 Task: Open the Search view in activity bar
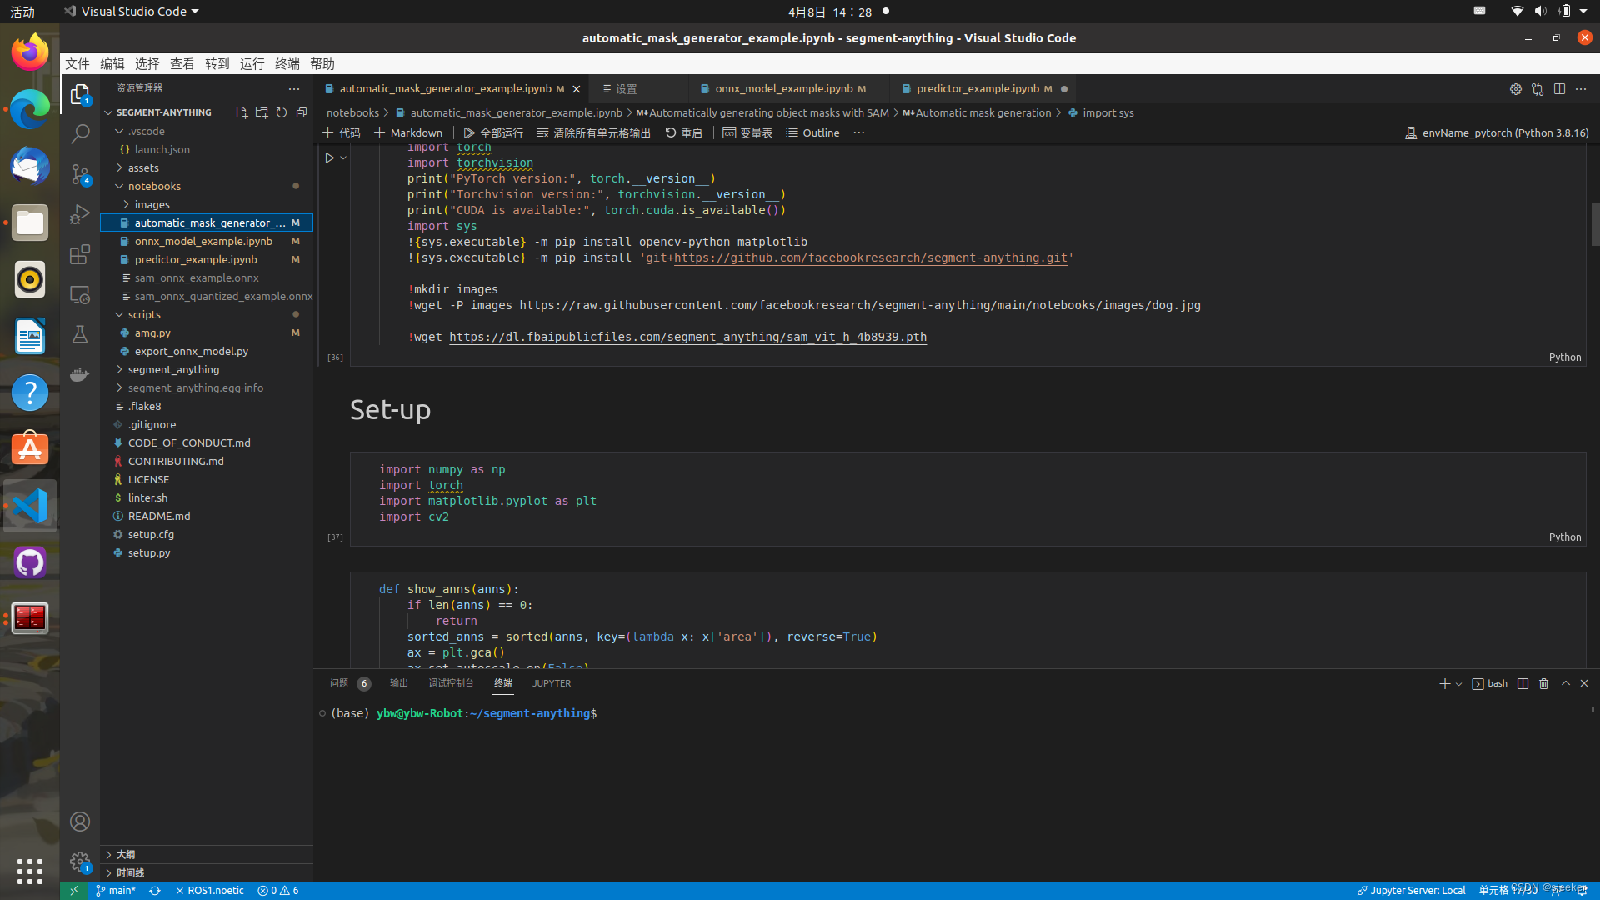[80, 133]
